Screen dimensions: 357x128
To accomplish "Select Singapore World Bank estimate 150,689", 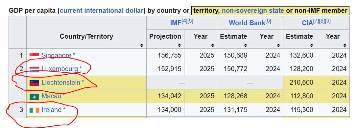I will click(x=236, y=55).
